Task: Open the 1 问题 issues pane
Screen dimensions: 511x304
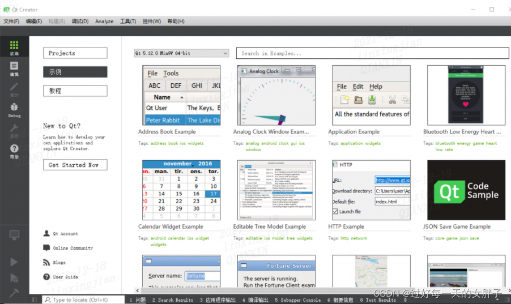Action: coord(138,300)
